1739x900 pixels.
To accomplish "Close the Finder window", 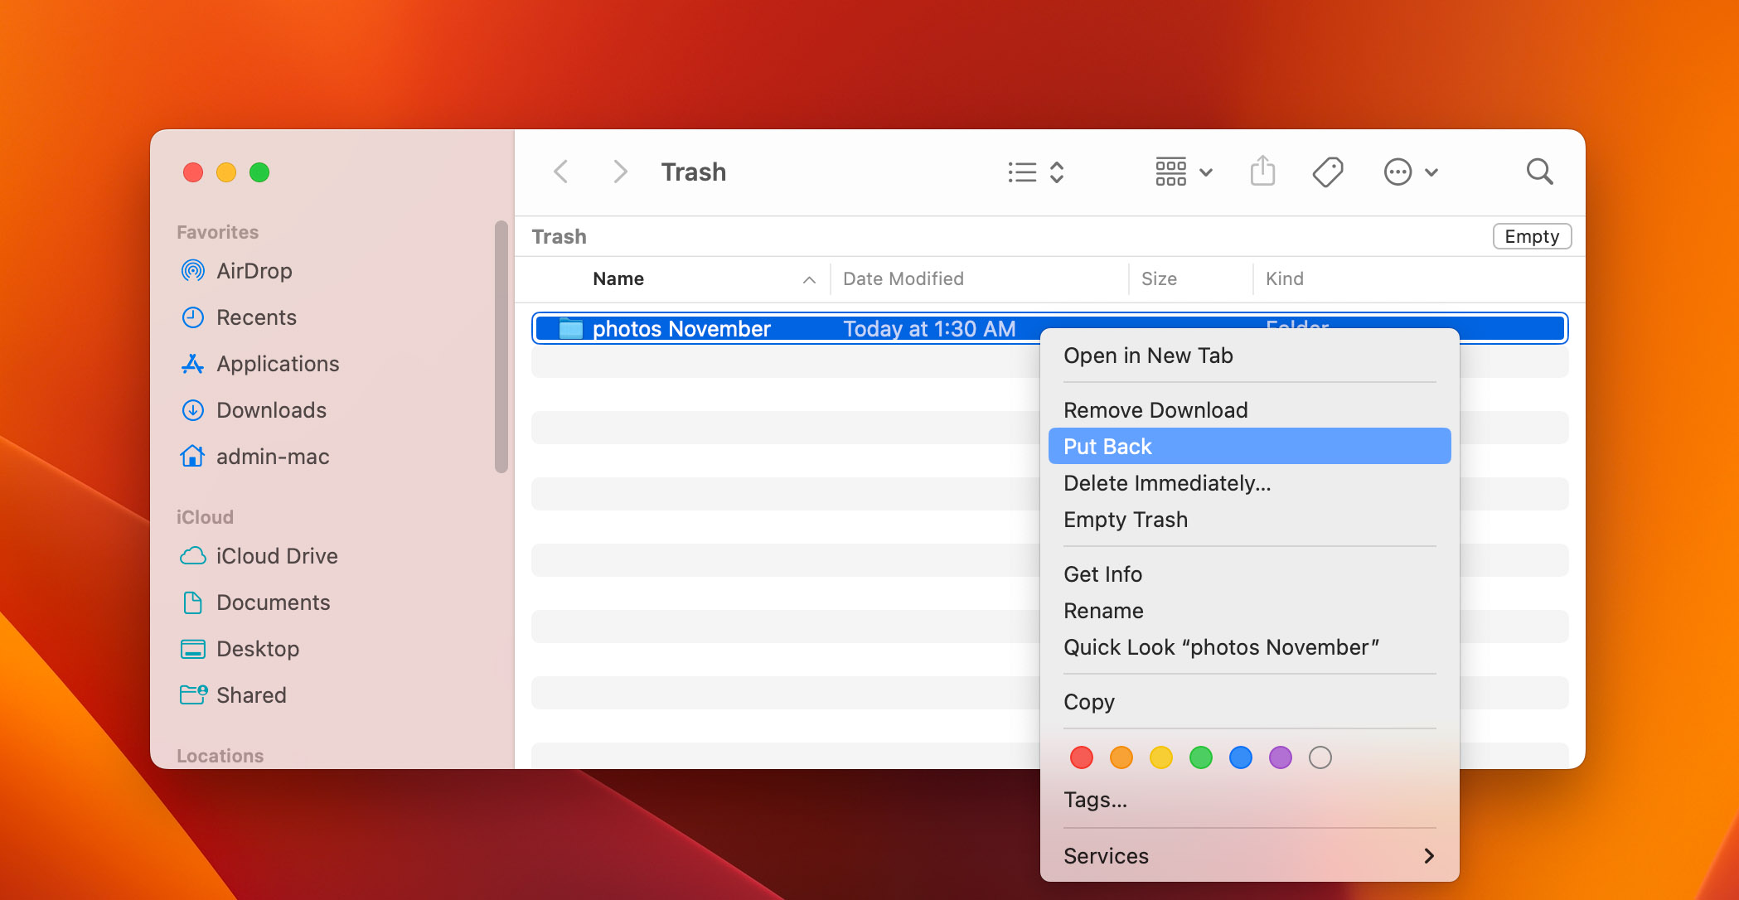I will click(193, 172).
